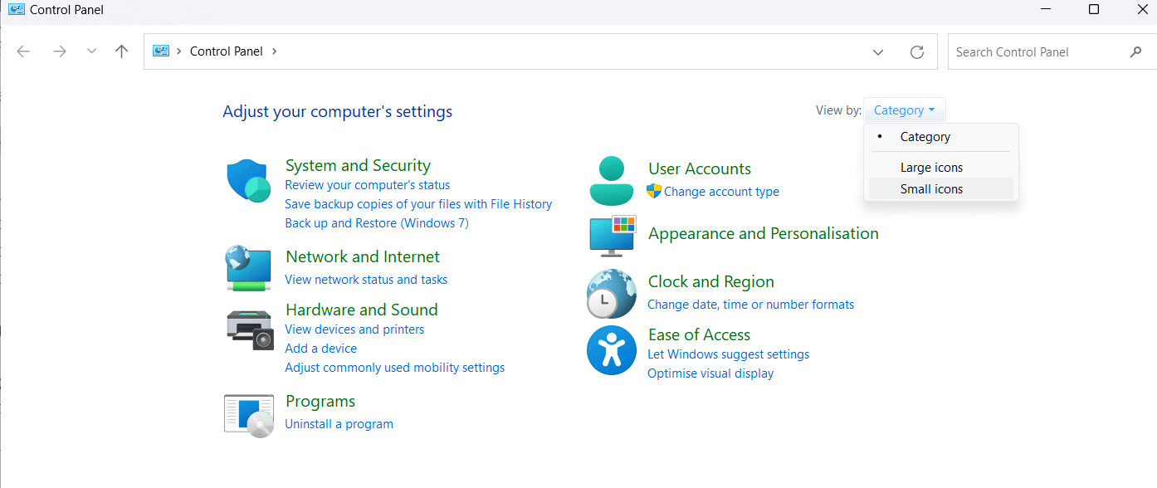1157x488 pixels.
Task: Click the User Accounts person icon
Action: pyautogui.click(x=612, y=180)
